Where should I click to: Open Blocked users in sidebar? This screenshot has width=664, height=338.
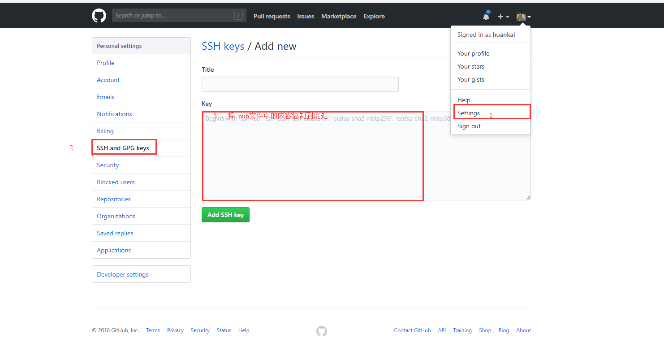pos(141,182)
